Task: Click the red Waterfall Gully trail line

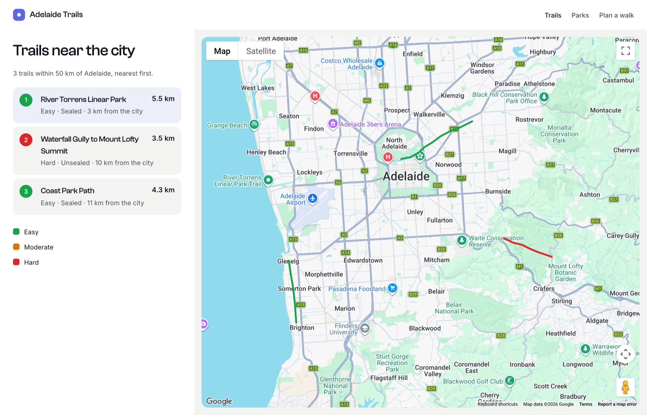Action: click(x=529, y=247)
